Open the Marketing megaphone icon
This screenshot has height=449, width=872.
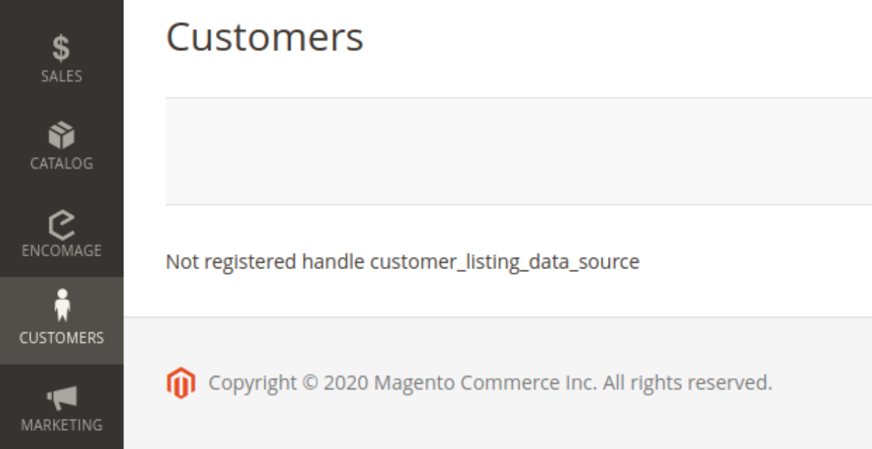61,397
